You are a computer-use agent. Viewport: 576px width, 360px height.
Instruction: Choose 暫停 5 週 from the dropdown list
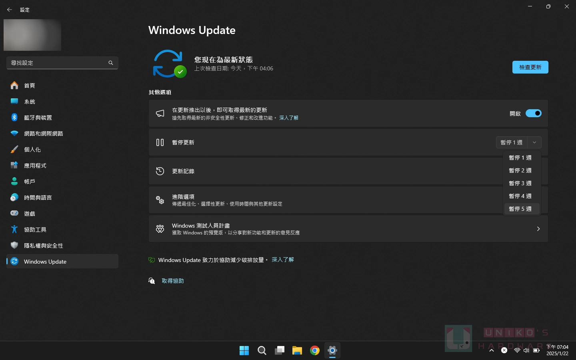point(522,209)
